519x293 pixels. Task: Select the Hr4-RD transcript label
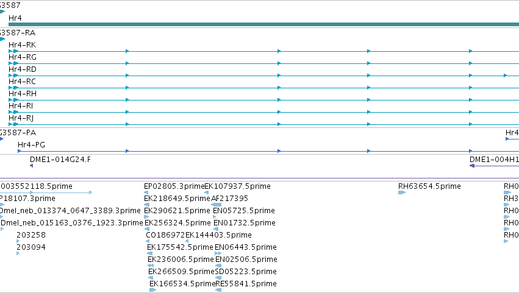(23, 69)
